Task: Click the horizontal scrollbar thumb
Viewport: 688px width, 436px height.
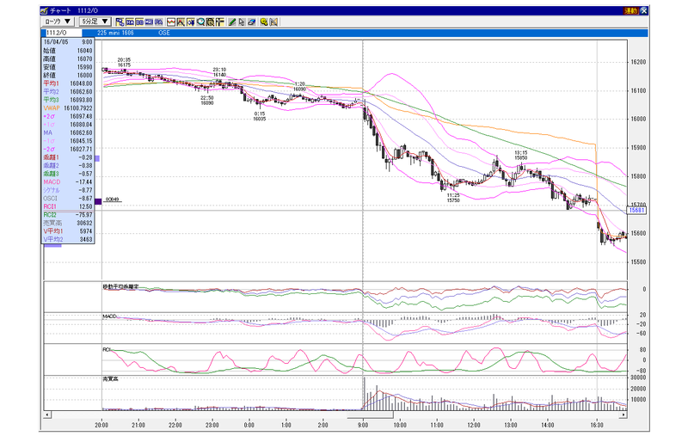Action: tap(370, 415)
